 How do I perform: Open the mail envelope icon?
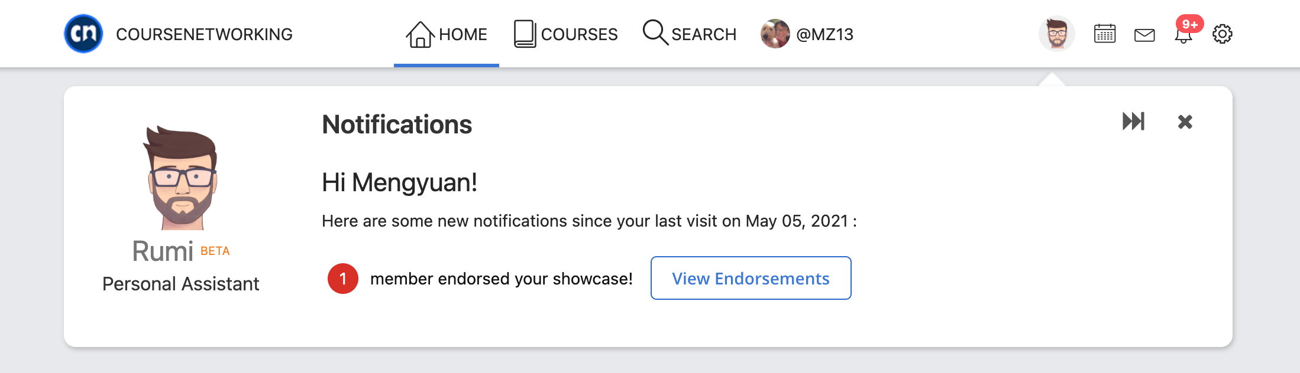pyautogui.click(x=1144, y=35)
